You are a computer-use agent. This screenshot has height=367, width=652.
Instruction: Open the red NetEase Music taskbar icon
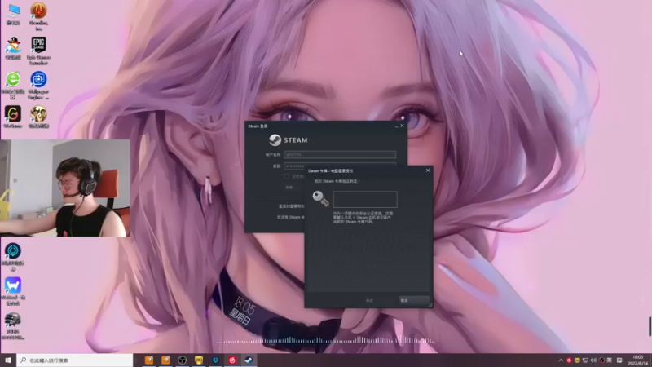point(232,360)
